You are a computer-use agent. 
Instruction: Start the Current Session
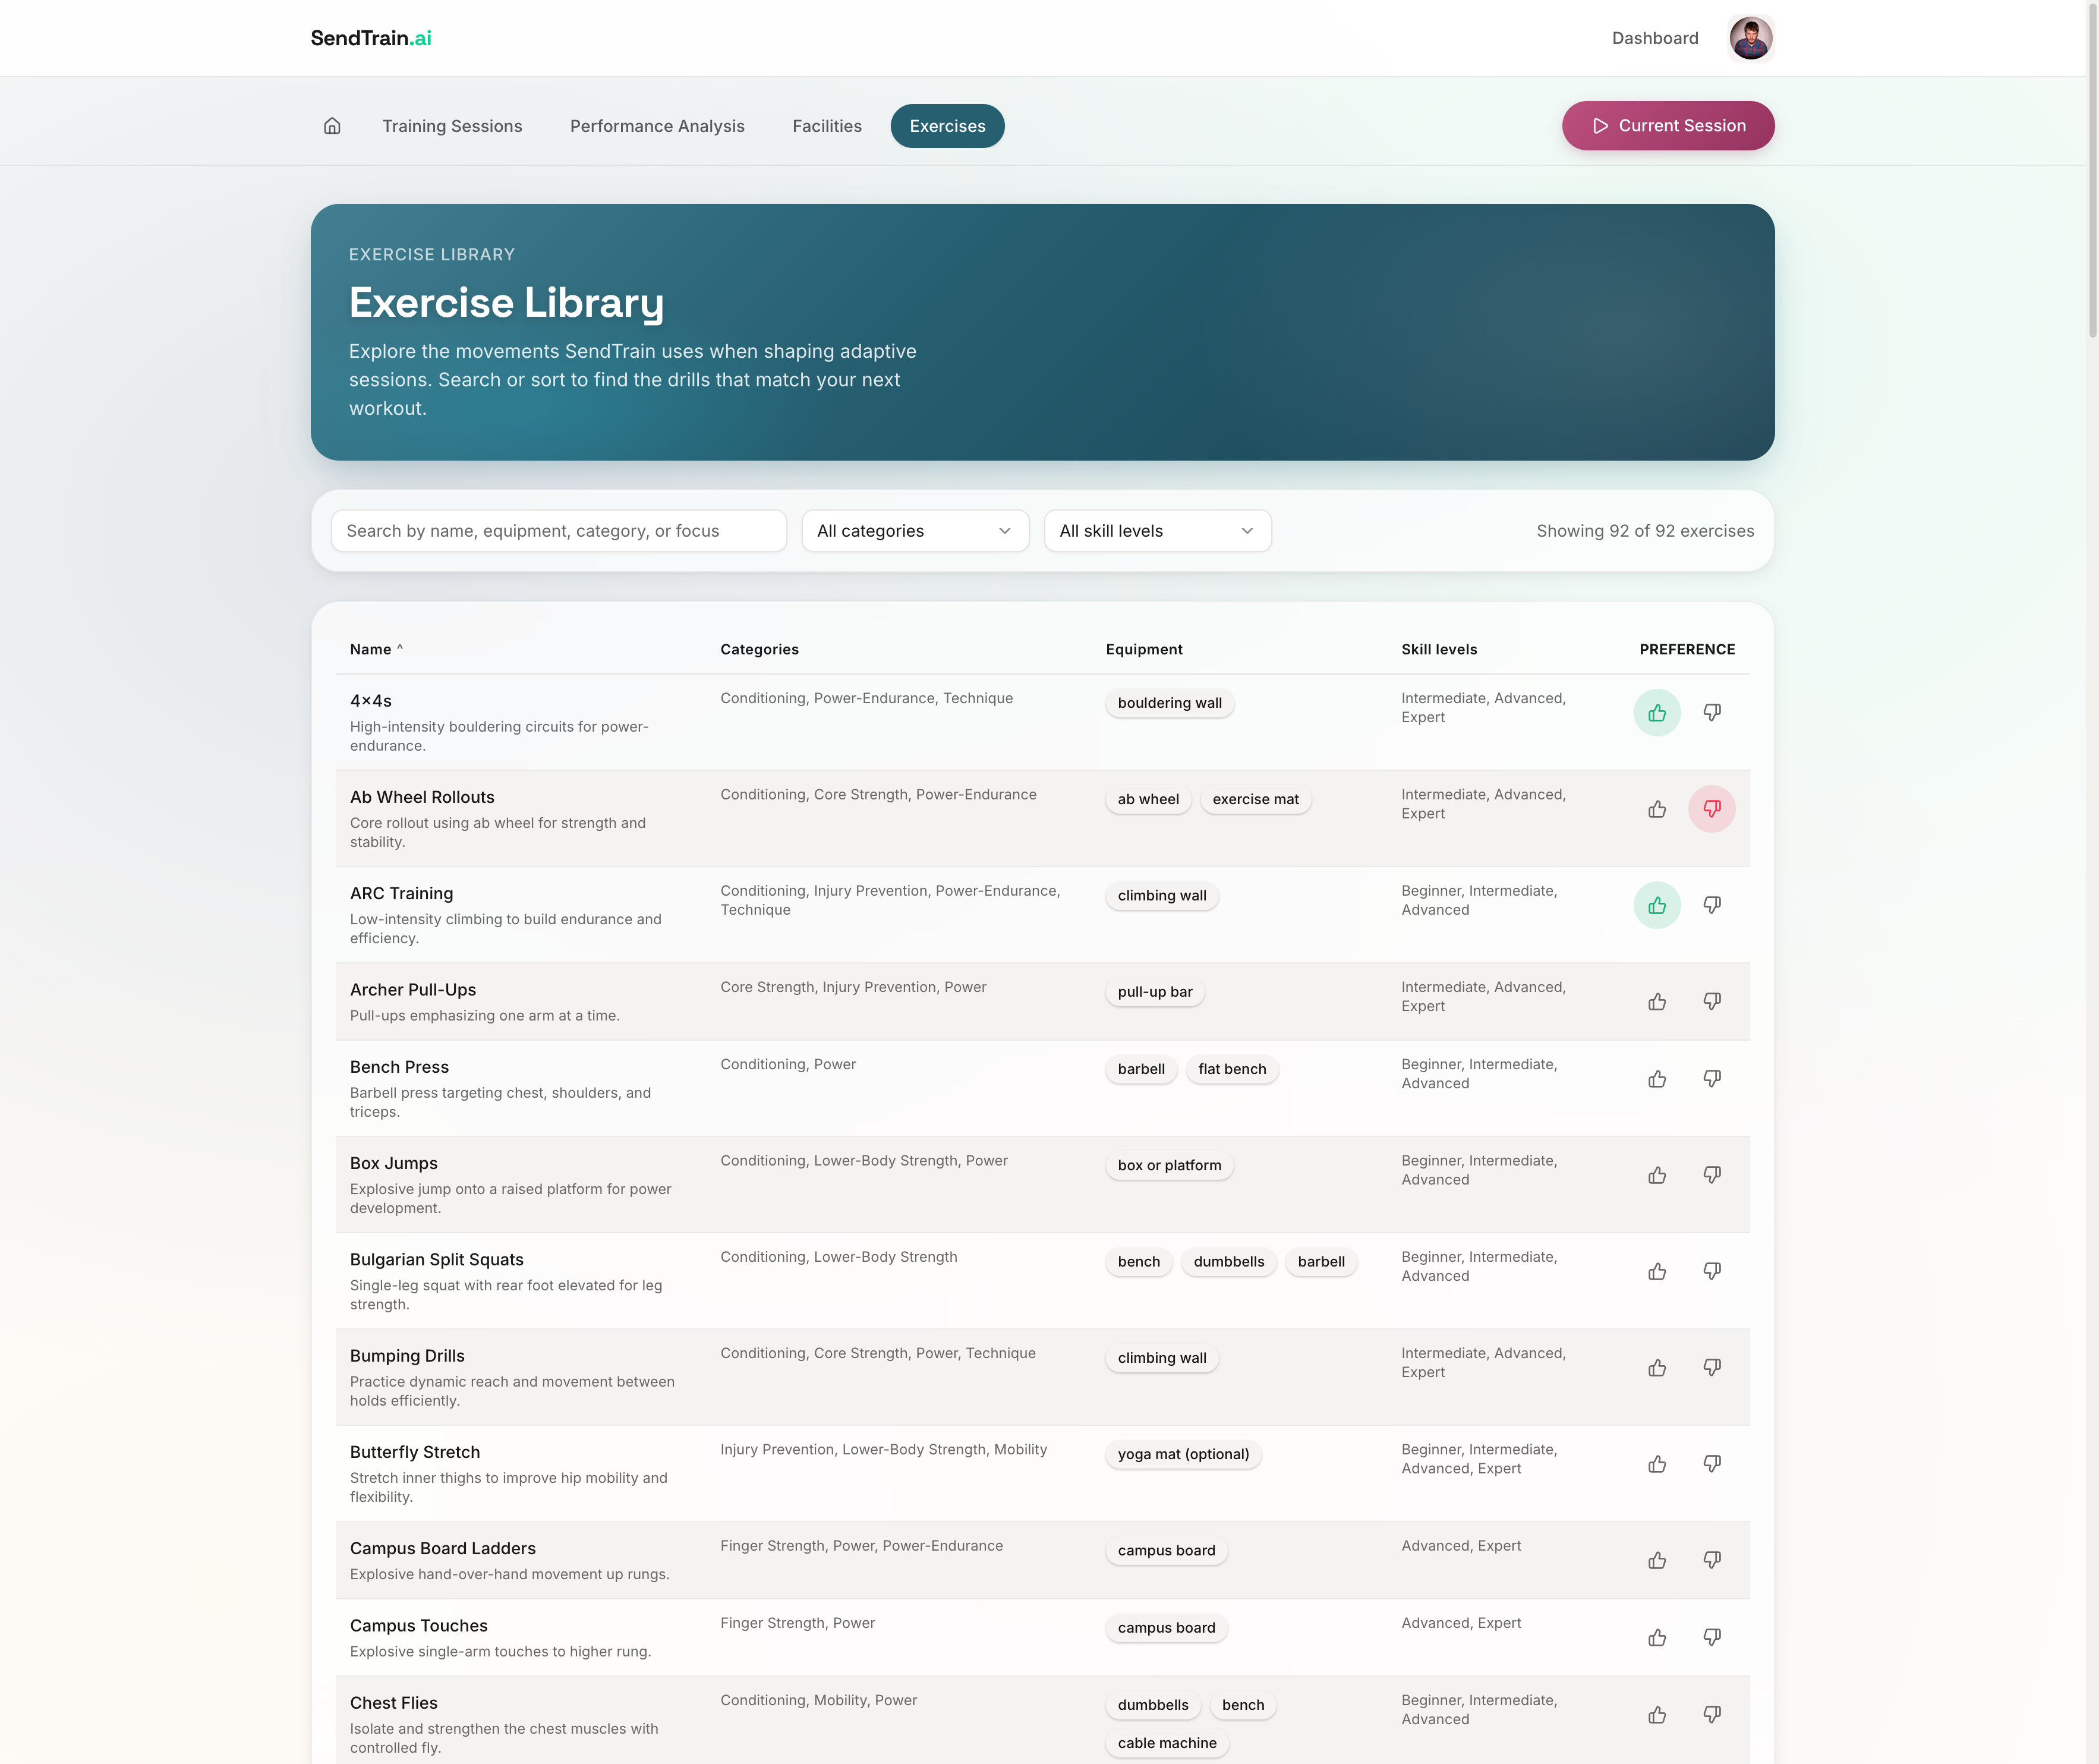click(x=1667, y=125)
